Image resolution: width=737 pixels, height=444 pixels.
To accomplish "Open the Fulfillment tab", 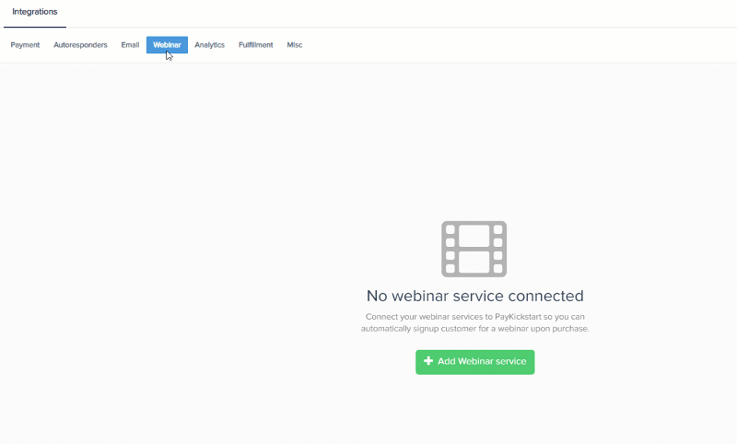I will click(256, 45).
